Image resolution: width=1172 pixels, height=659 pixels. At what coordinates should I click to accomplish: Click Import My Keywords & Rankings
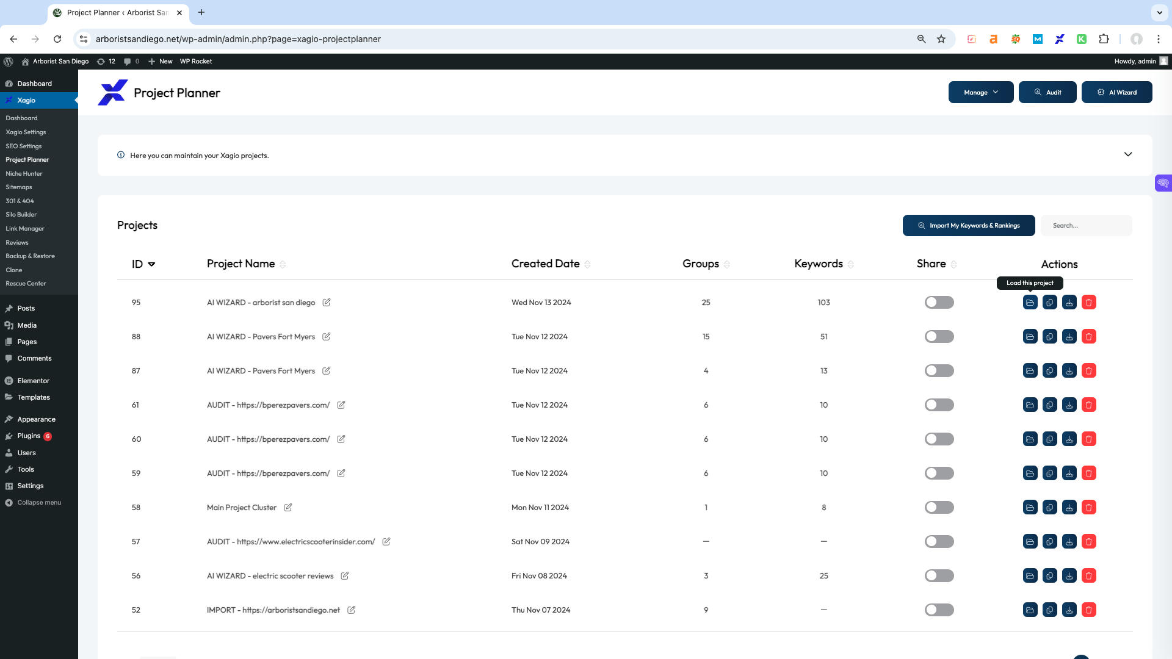click(969, 225)
